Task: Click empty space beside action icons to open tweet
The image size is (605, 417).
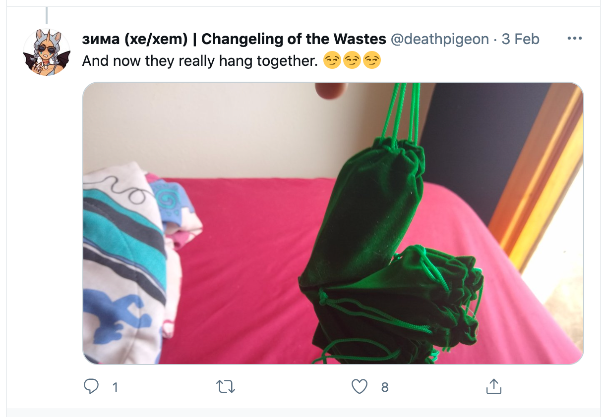Action: coord(298,387)
